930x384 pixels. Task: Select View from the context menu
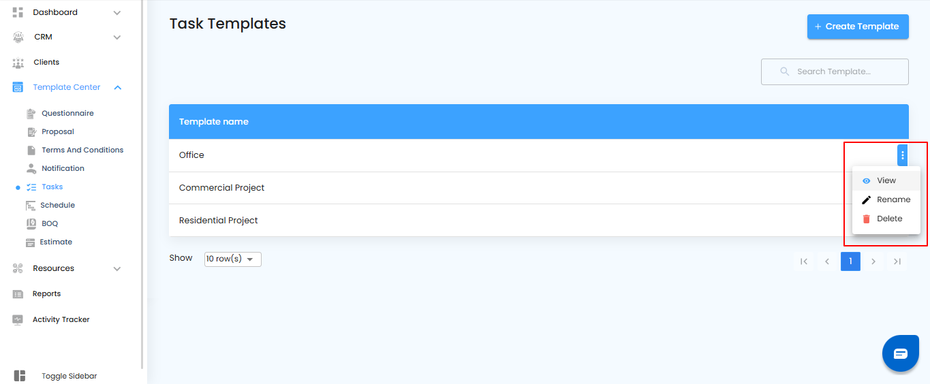[x=886, y=181]
